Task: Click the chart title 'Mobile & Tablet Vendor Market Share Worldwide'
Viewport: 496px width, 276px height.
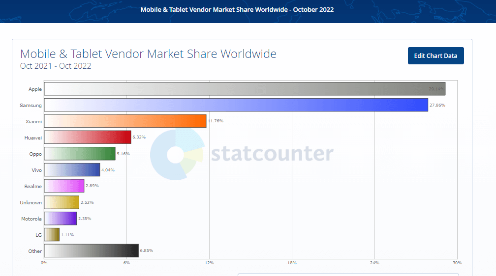Action: coord(148,54)
